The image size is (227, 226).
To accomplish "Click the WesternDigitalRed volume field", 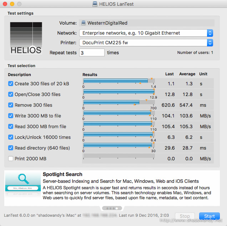I will point(147,23).
